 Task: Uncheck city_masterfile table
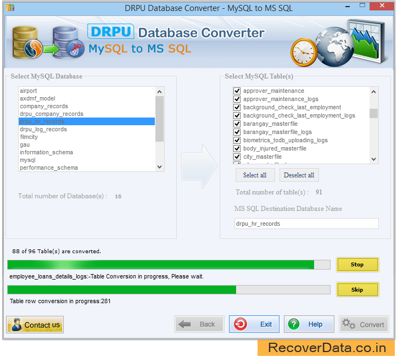coord(237,157)
